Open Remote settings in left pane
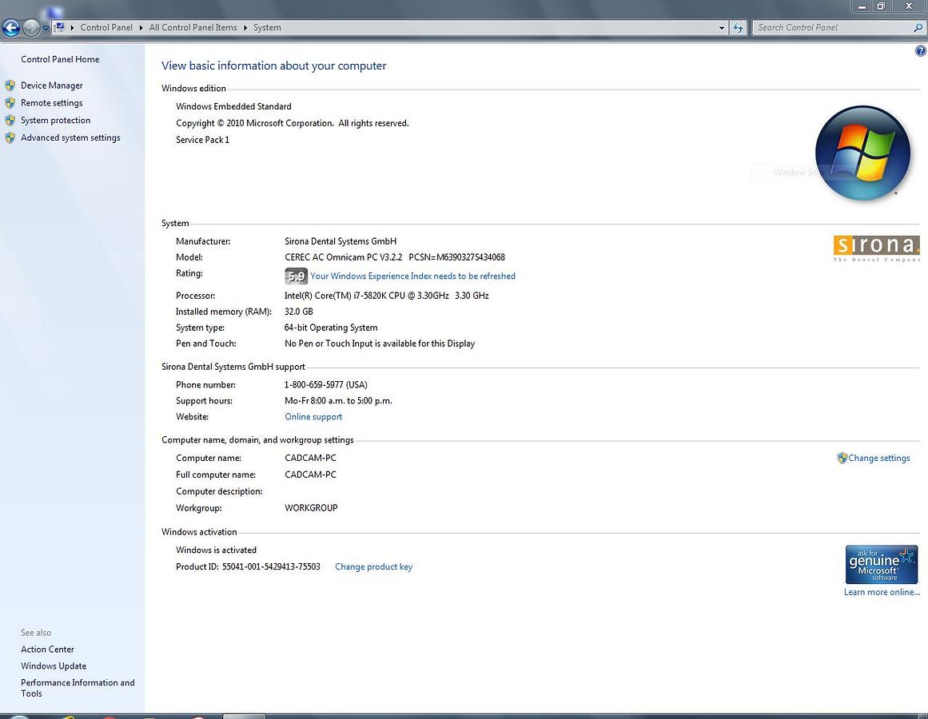Image resolution: width=928 pixels, height=719 pixels. coord(51,103)
